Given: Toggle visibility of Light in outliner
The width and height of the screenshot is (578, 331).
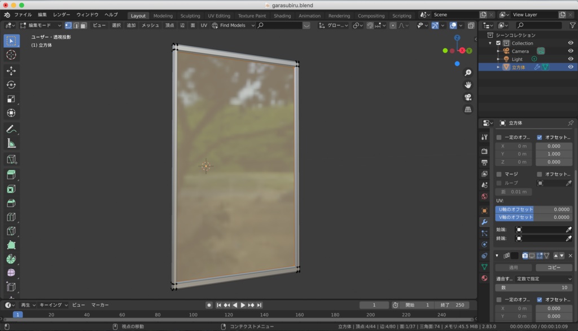Looking at the screenshot, I should pyautogui.click(x=571, y=59).
